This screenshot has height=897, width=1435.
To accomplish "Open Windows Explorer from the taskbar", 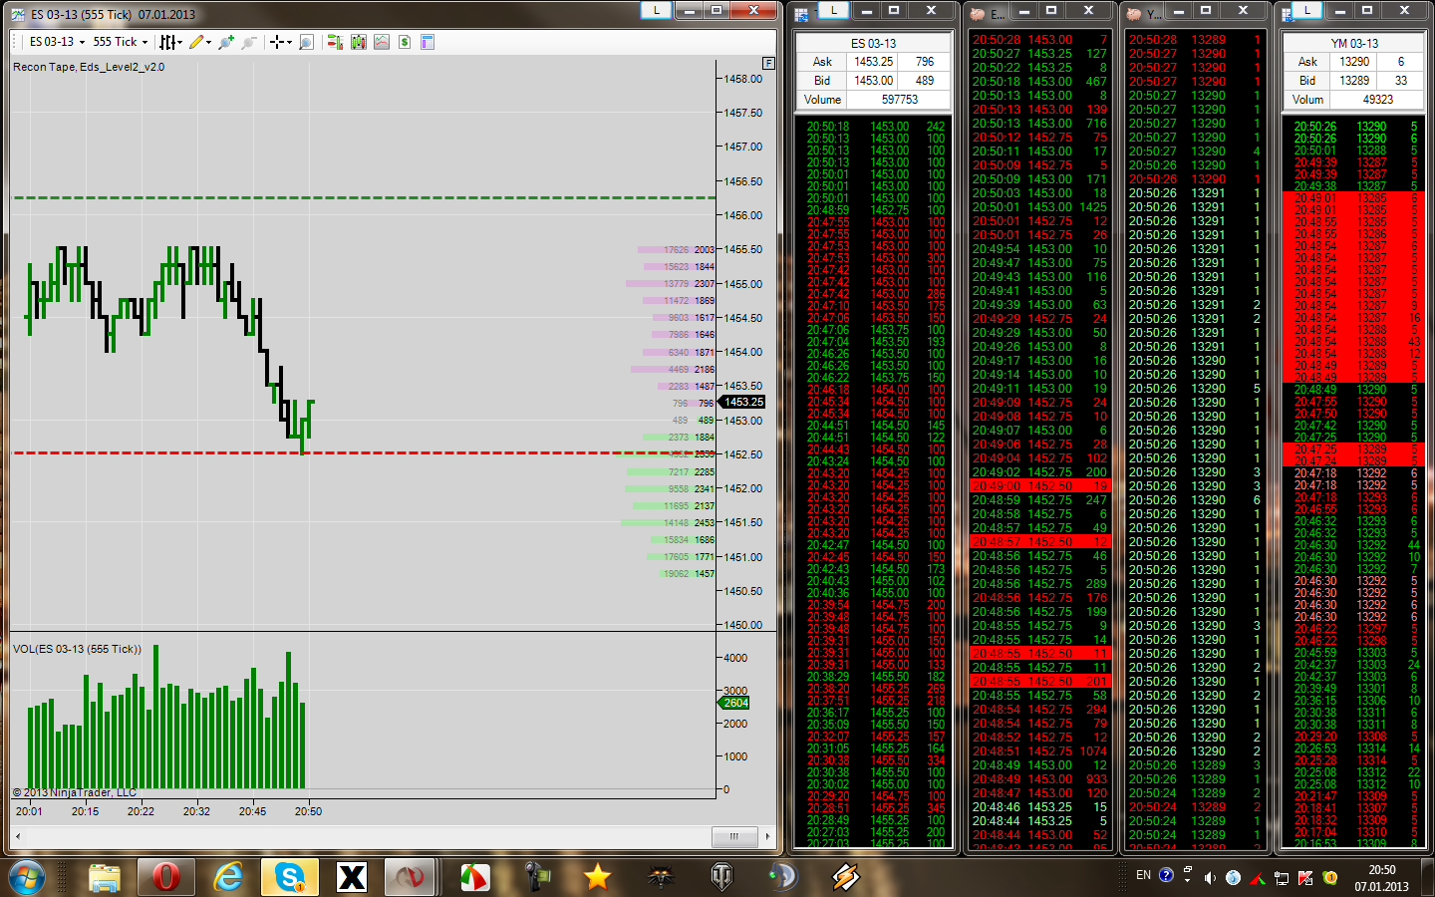I will 105,877.
